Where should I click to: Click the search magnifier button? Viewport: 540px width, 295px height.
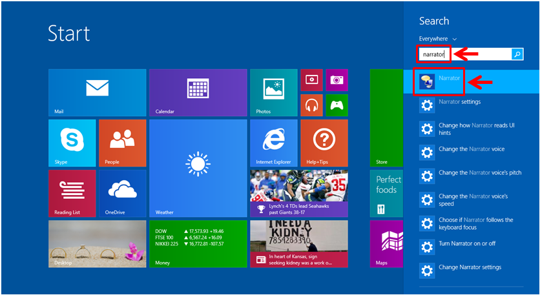(x=517, y=54)
